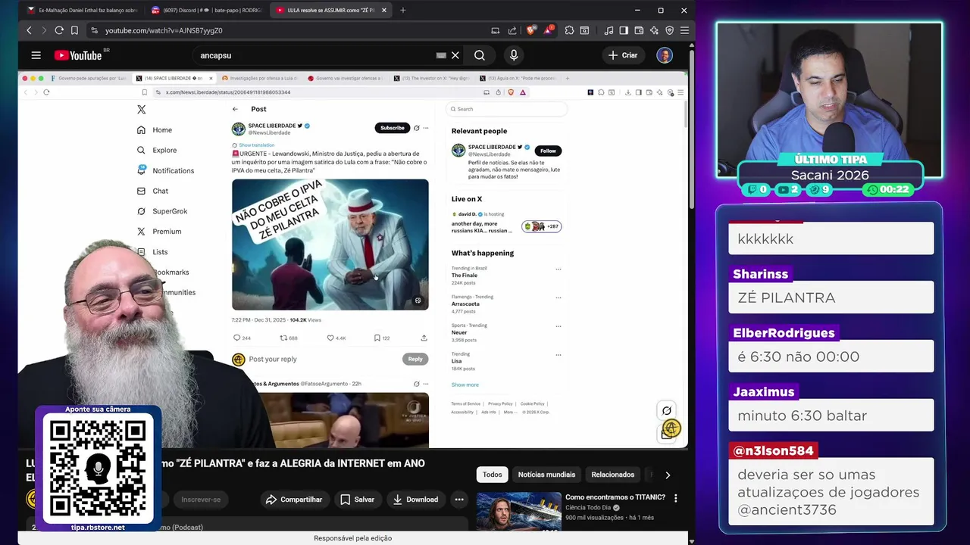Click the heart like icon on the post

(x=330, y=338)
